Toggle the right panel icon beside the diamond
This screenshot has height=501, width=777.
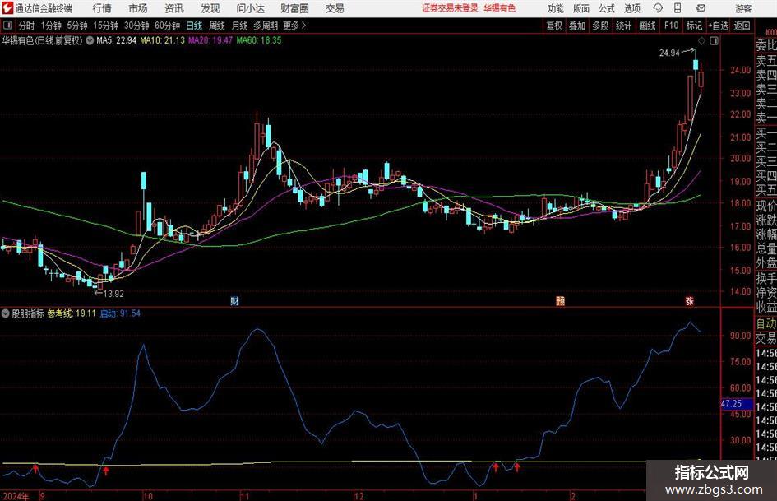714,40
